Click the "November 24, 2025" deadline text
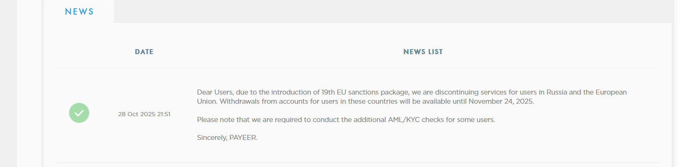Image resolution: width=678 pixels, height=167 pixels. [x=501, y=101]
